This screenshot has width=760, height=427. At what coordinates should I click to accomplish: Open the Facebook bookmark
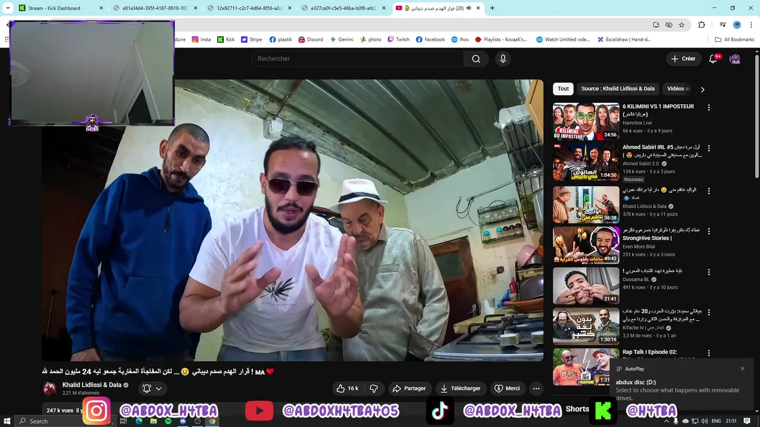(x=430, y=40)
